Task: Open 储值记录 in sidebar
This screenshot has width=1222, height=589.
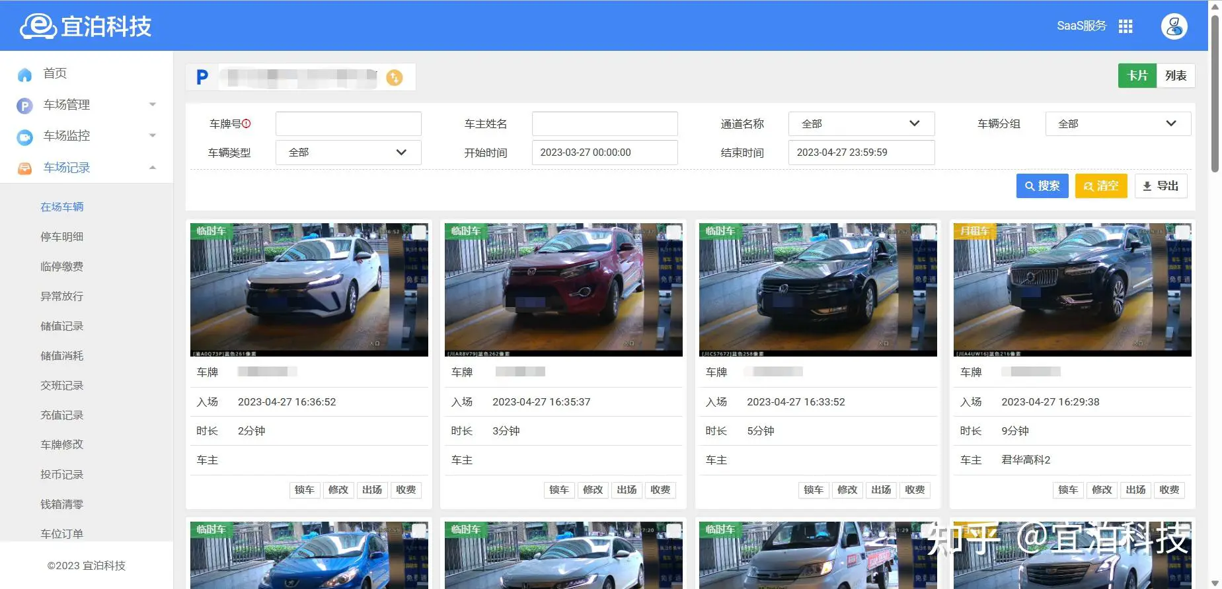Action: click(x=62, y=326)
